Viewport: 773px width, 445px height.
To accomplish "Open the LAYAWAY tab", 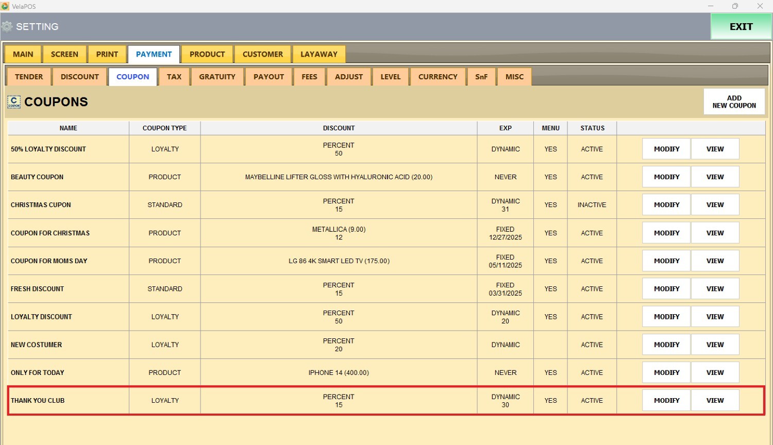I will click(318, 54).
